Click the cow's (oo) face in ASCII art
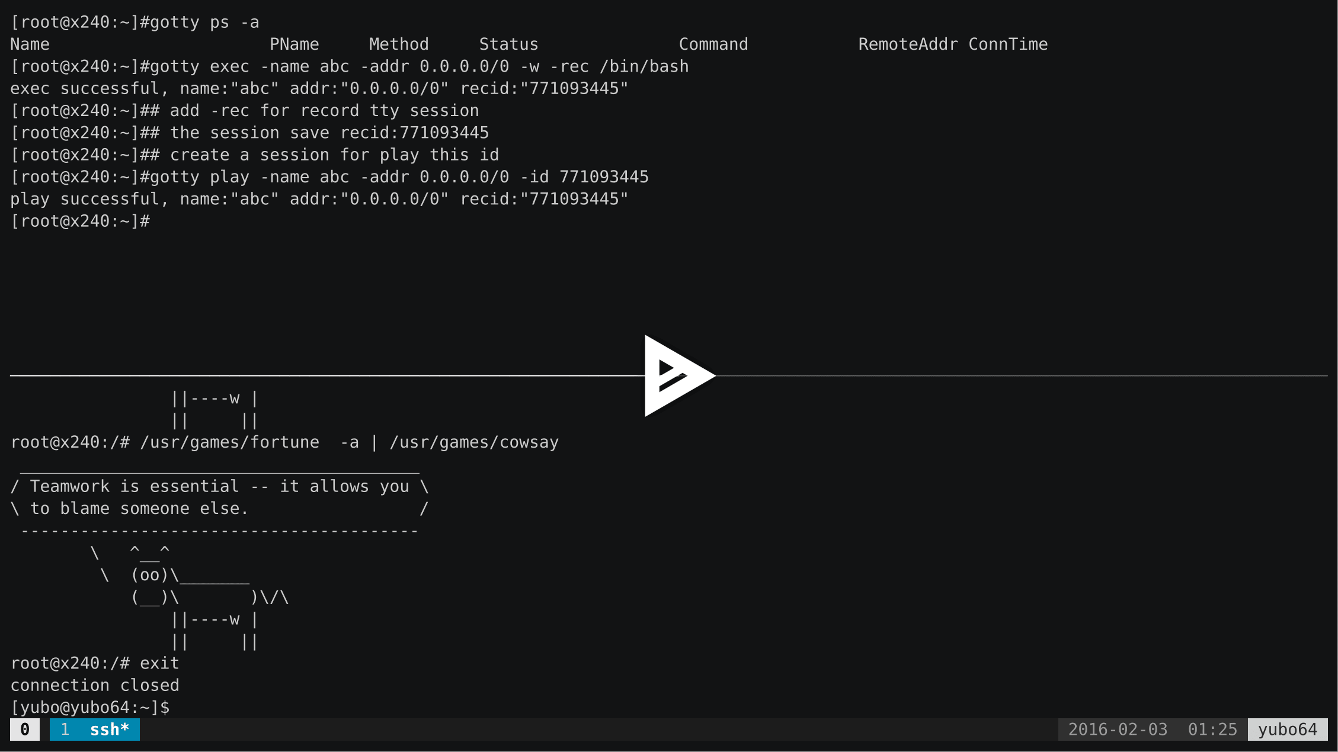The height and width of the screenshot is (752, 1338). [150, 575]
